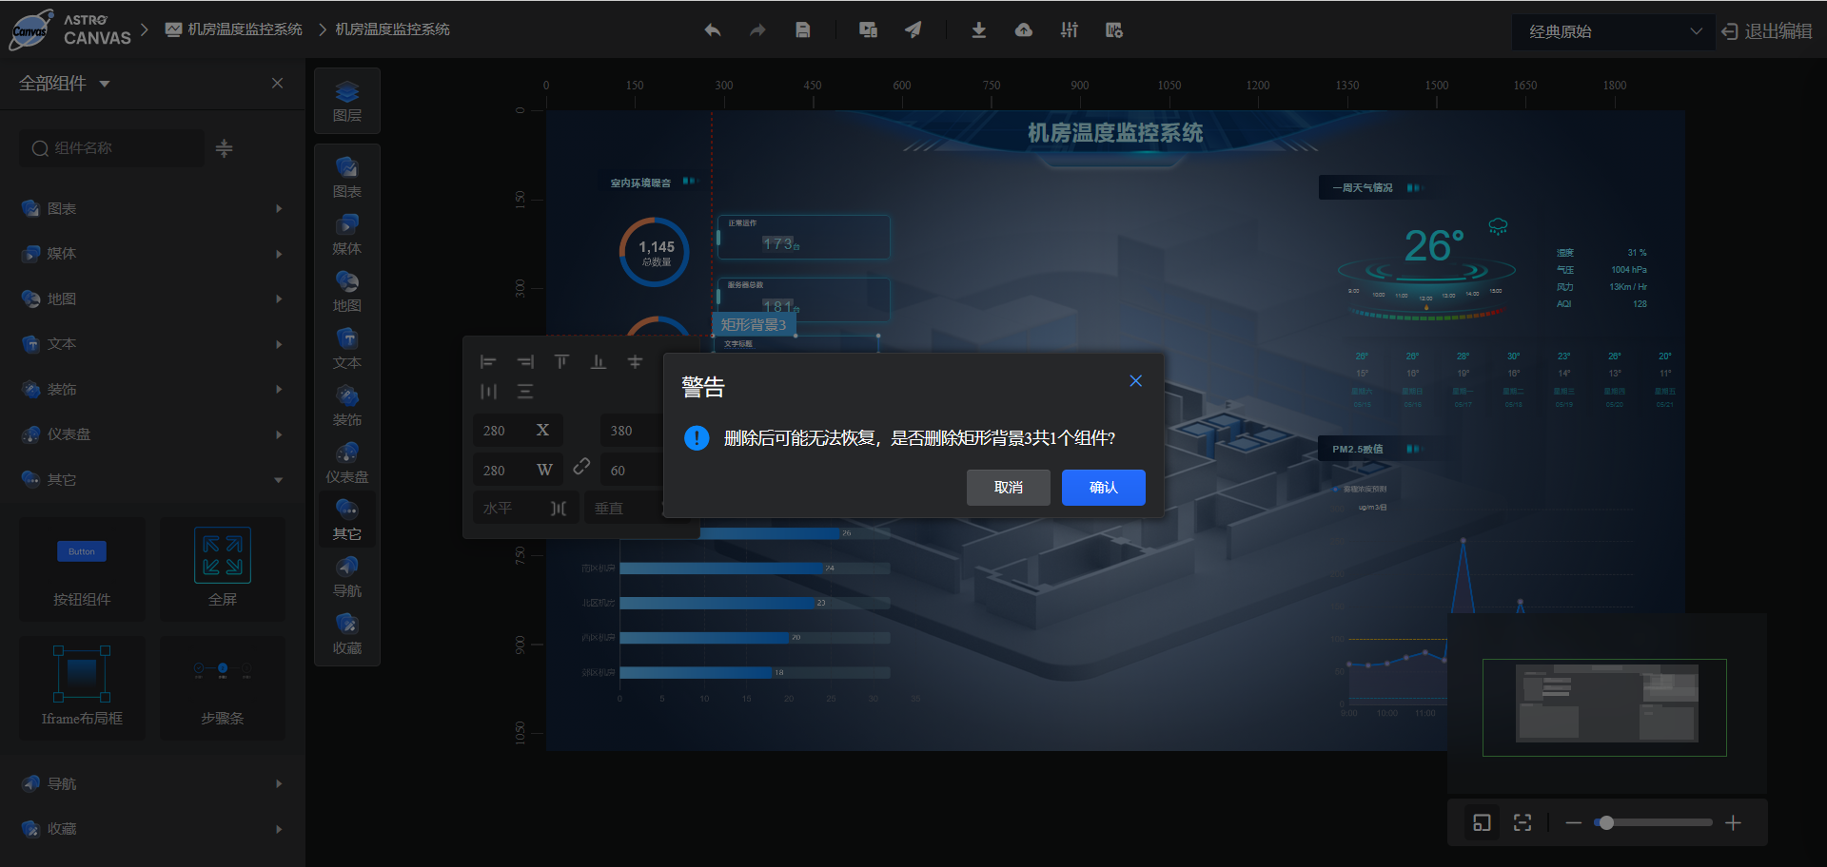Click the align right icon
The height and width of the screenshot is (867, 1827).
[525, 361]
